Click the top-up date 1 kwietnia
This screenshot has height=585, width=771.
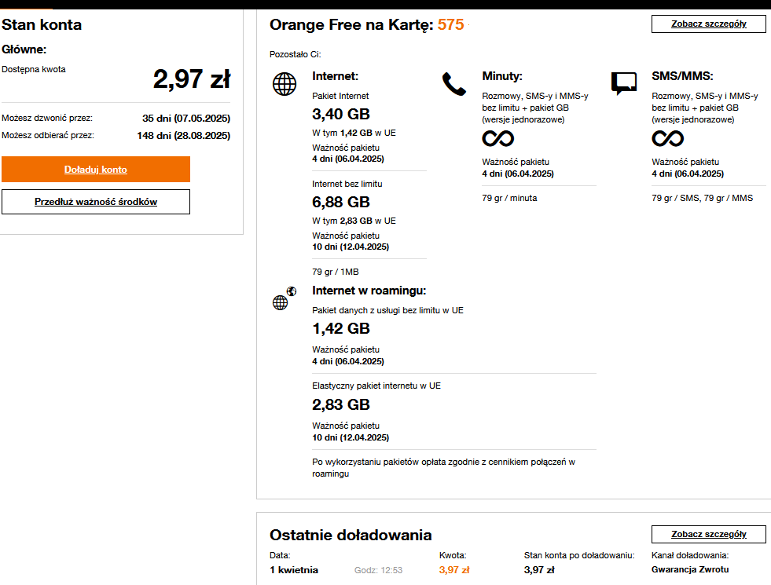click(x=294, y=570)
